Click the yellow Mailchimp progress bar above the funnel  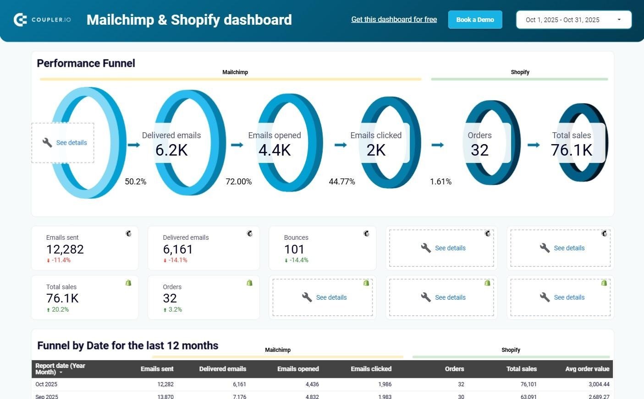(x=231, y=79)
